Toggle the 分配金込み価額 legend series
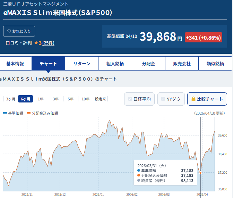 click(42, 113)
